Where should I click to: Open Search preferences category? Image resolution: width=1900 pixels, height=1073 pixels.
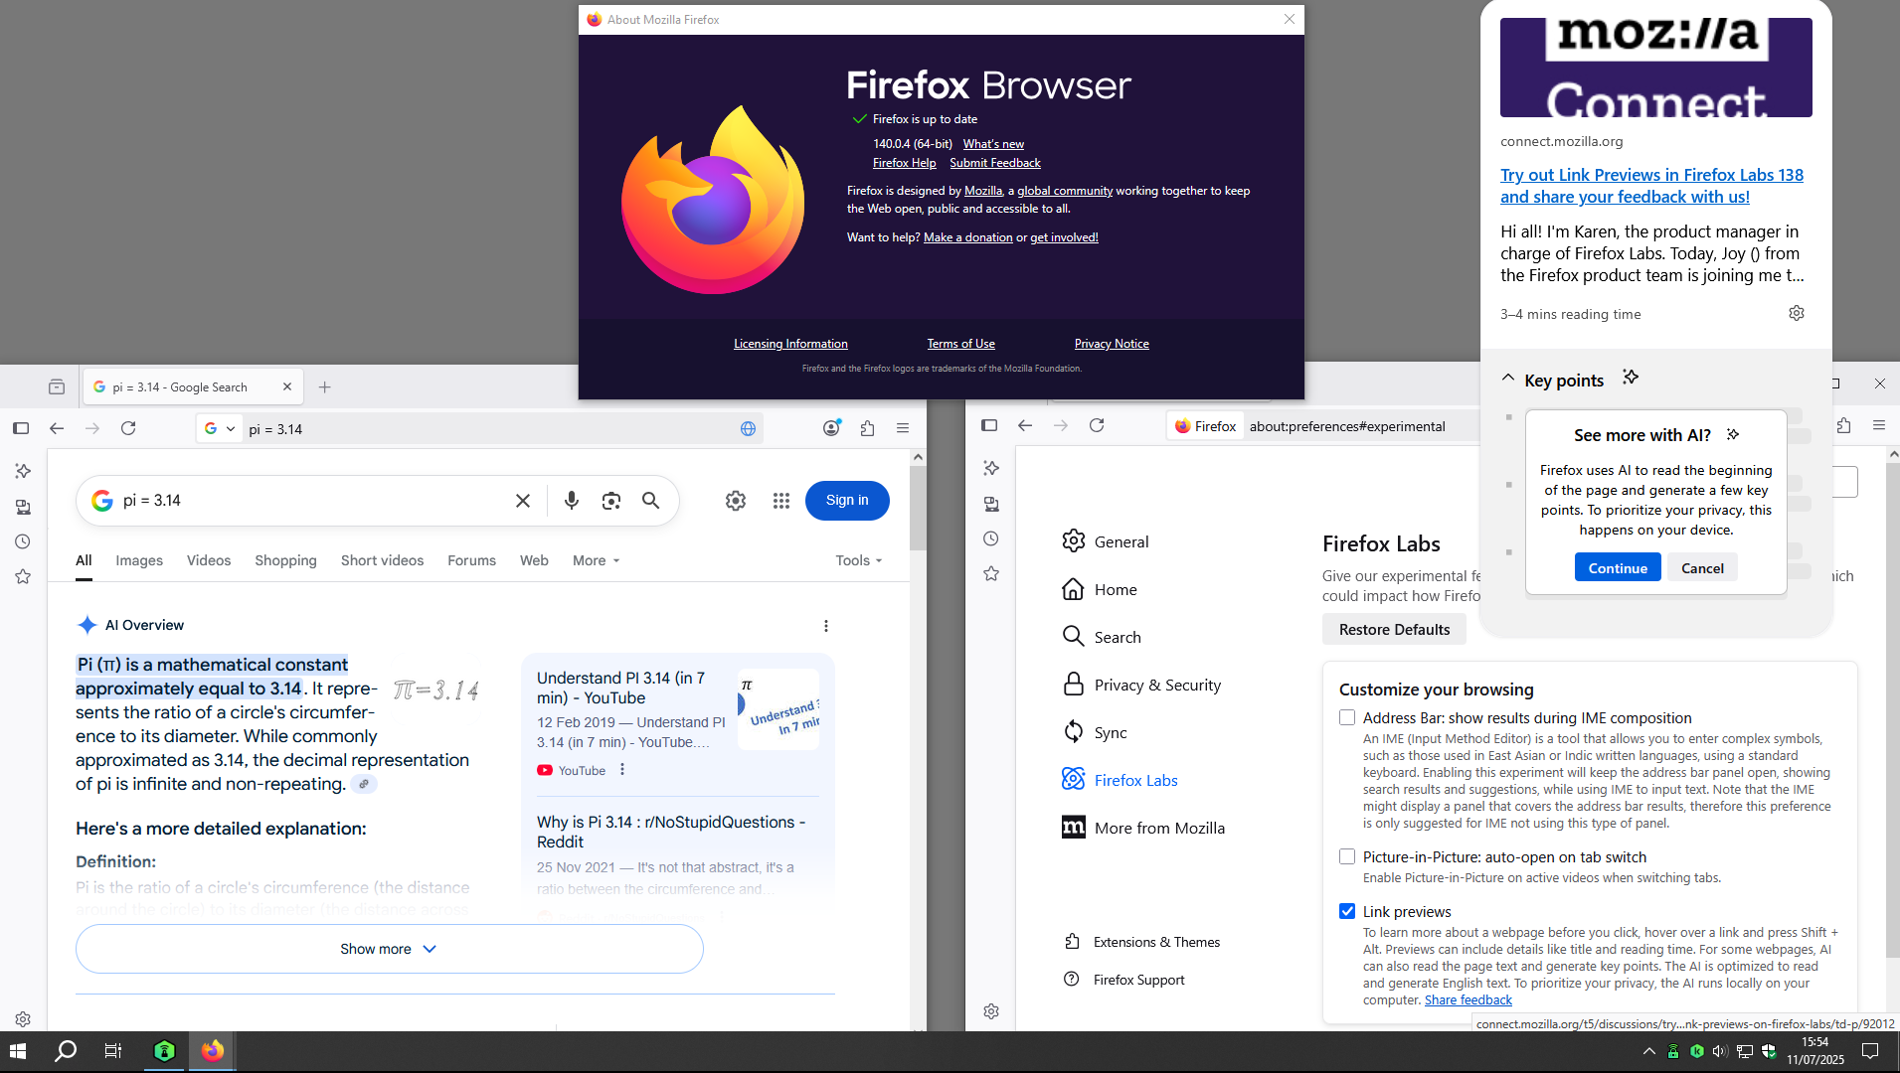coord(1103,637)
